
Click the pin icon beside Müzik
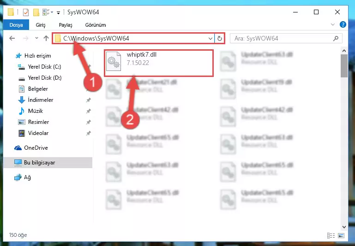(x=89, y=111)
